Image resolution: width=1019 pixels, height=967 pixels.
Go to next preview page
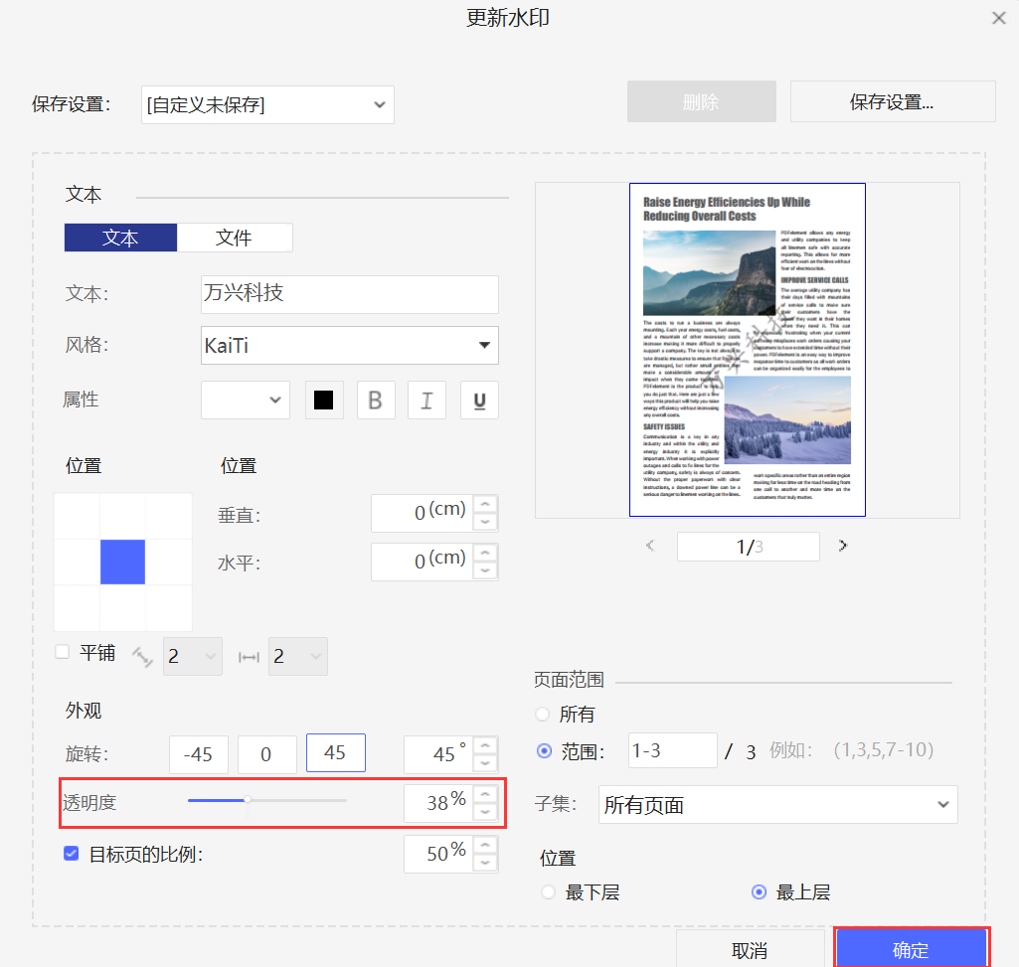pyautogui.click(x=843, y=546)
